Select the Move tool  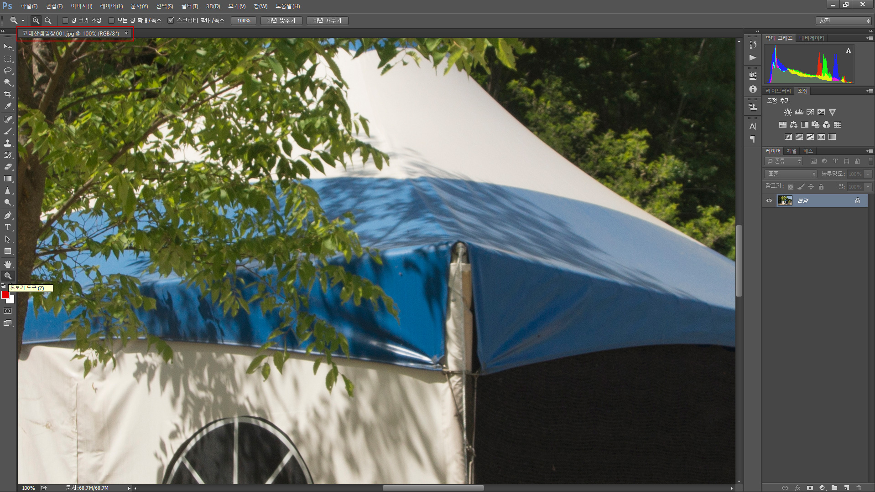[8, 47]
